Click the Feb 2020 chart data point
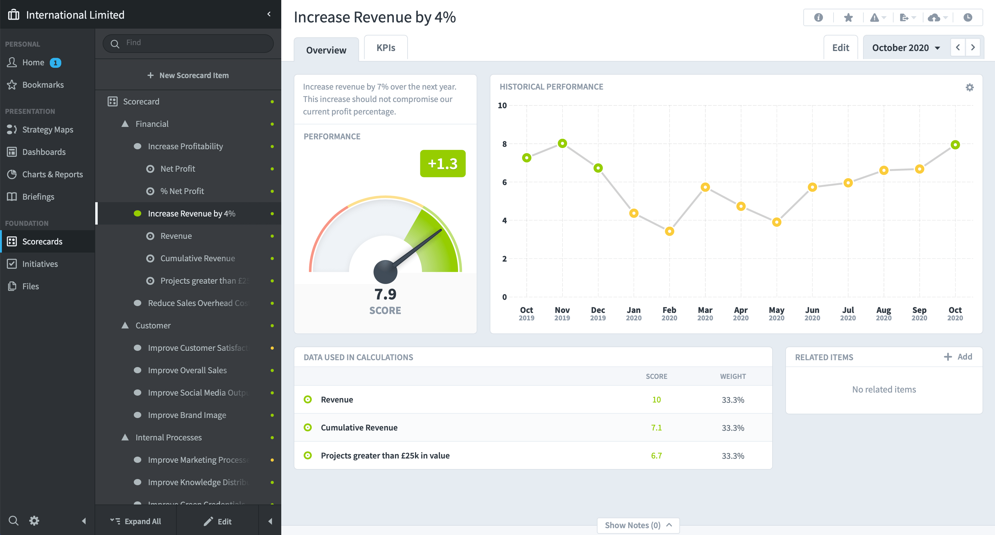The height and width of the screenshot is (535, 995). pos(669,231)
